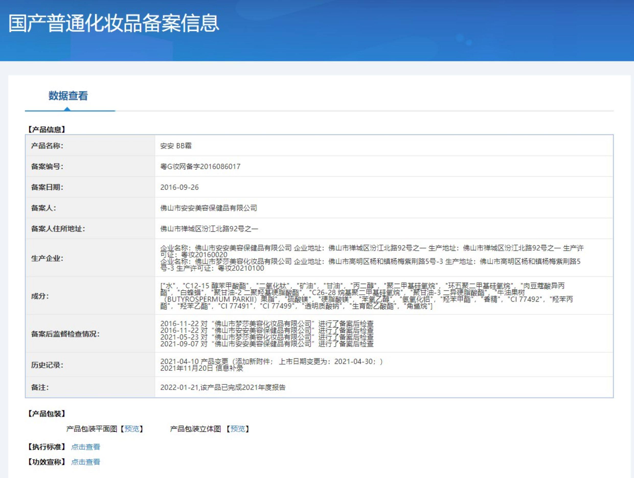Open 预览 link for 产品包装平面图
This screenshot has height=478, width=634.
(x=132, y=429)
